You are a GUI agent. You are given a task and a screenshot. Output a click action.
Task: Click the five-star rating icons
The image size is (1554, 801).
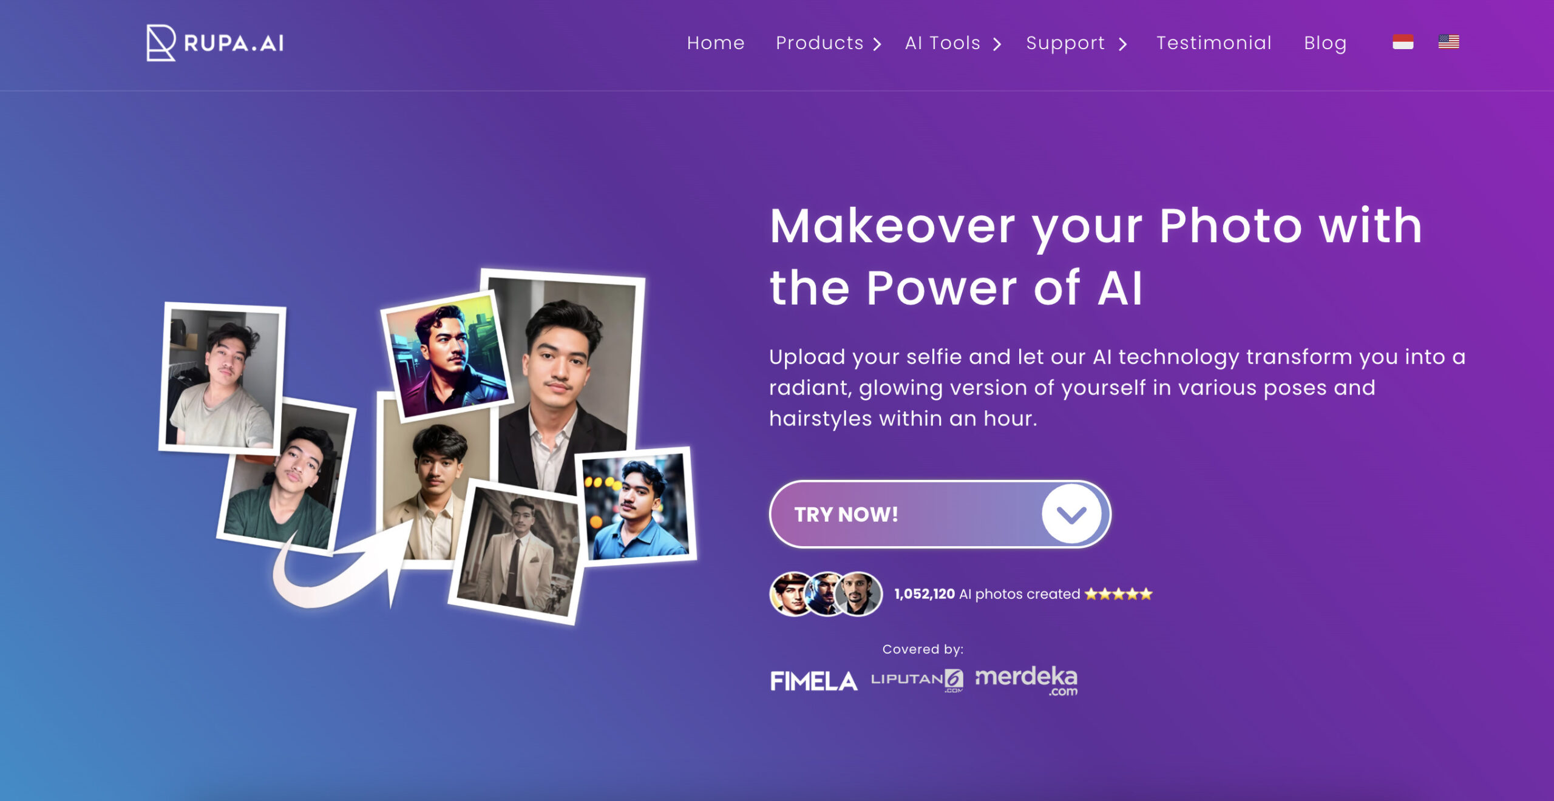pos(1119,594)
